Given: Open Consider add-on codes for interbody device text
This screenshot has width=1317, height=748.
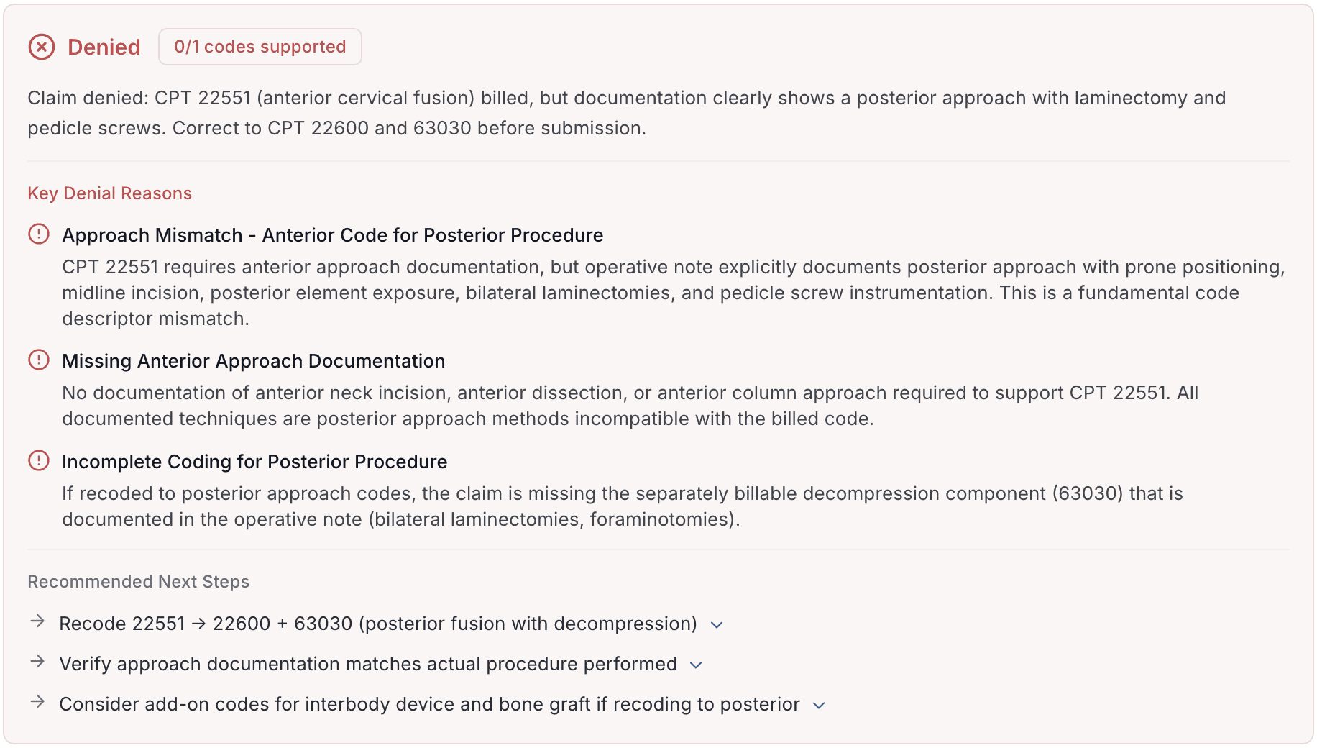Looking at the screenshot, I should pyautogui.click(x=430, y=704).
